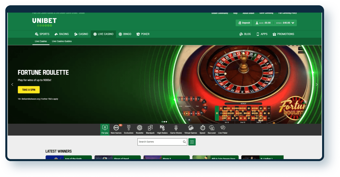Image resolution: width=340 pixels, height=177 pixels.
Task: Go to the Sports section
Action: [42, 34]
